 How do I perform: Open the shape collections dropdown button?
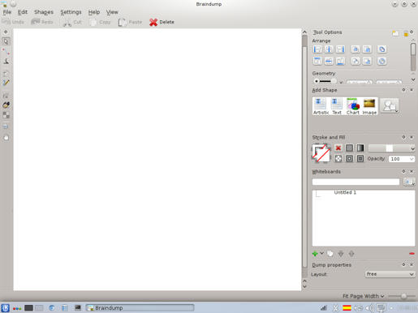tap(390, 105)
